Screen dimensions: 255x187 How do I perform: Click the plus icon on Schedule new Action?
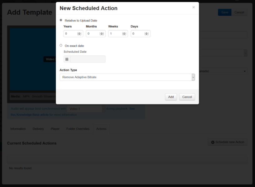pos(213,142)
